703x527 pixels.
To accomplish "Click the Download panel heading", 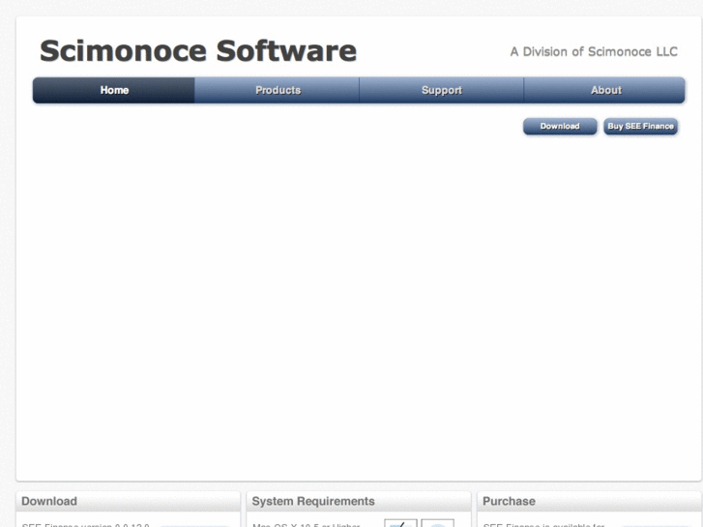I will 49,501.
